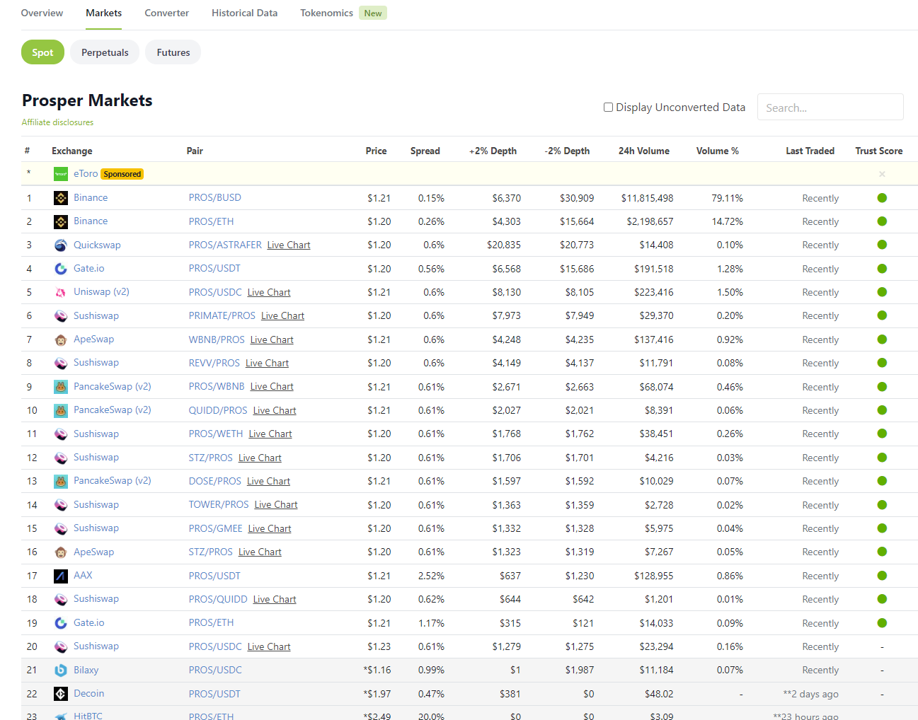The height and width of the screenshot is (720, 918).
Task: Click the Decoin exchange logo icon
Action: click(x=61, y=694)
